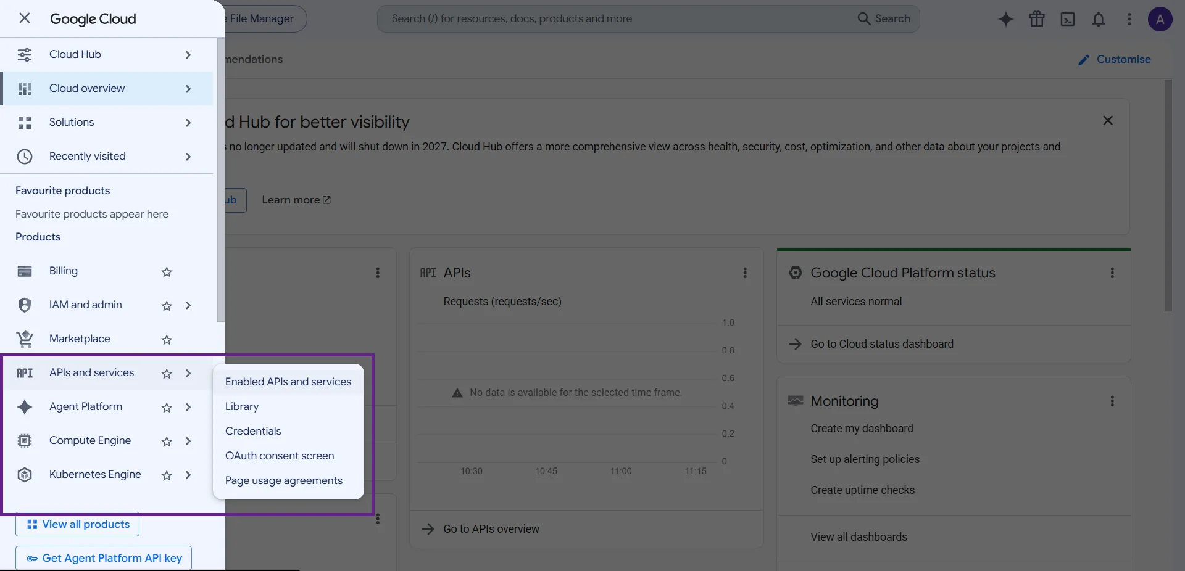Go to Cloud status dashboard
1185x571 pixels.
pos(882,343)
